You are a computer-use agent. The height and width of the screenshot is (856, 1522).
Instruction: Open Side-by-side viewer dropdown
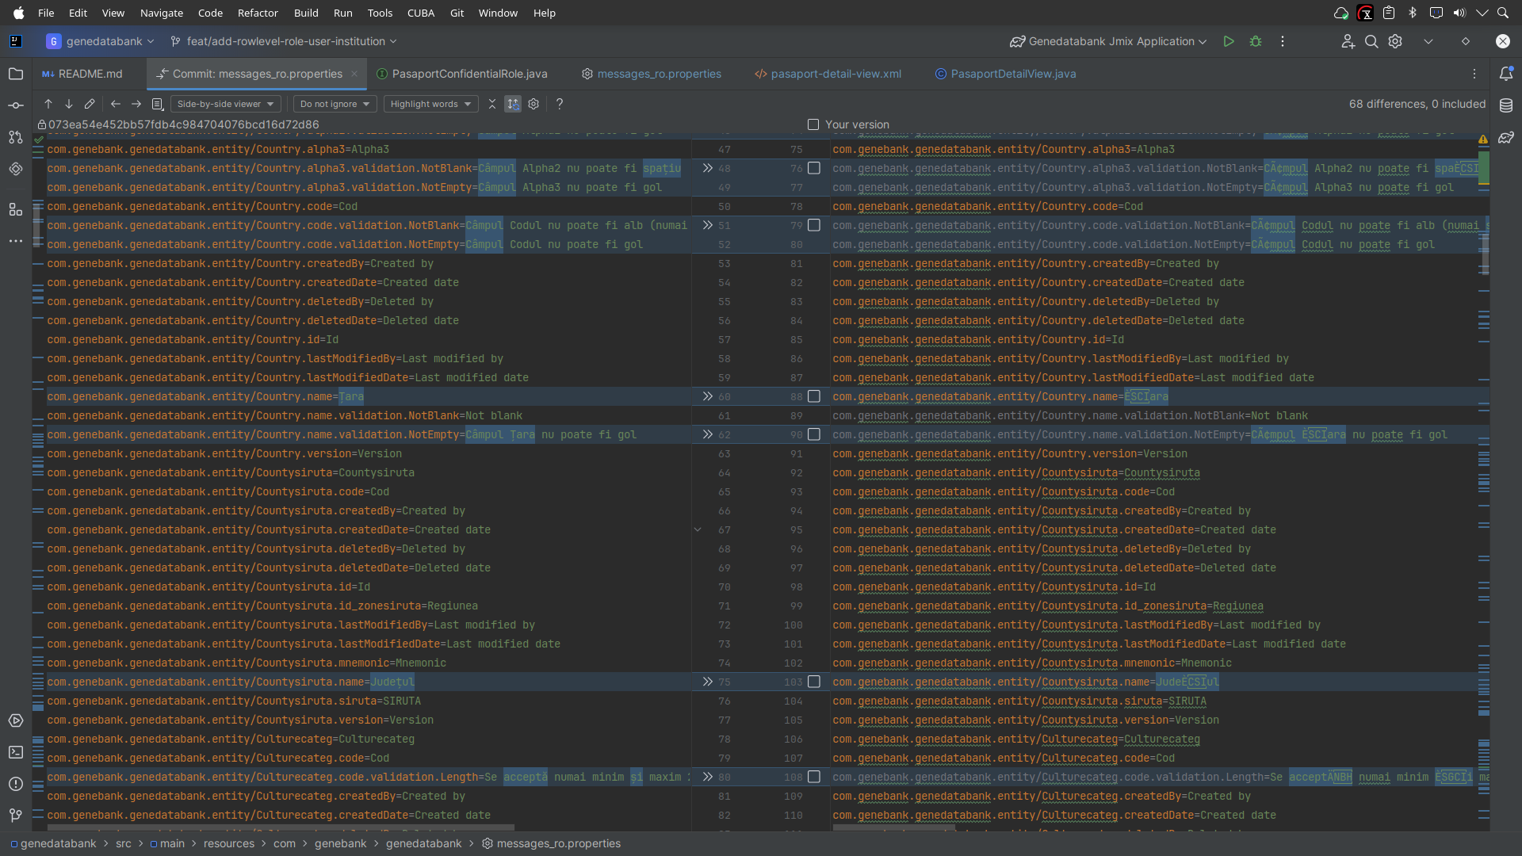tap(225, 104)
